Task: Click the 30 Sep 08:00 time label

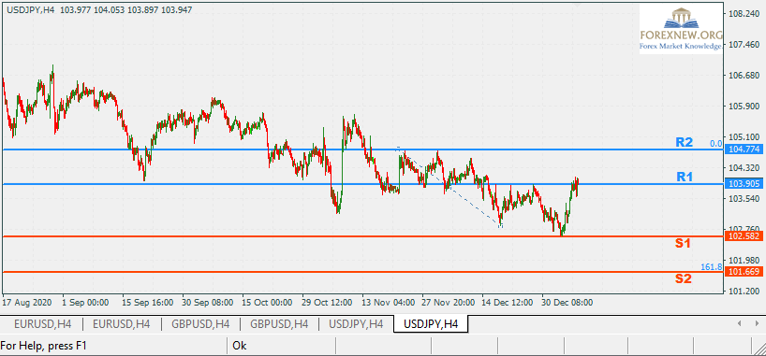Action: pyautogui.click(x=208, y=303)
